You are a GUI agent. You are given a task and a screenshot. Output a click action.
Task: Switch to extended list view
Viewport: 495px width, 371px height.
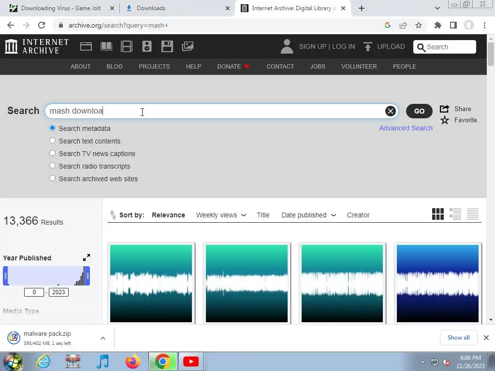point(455,214)
